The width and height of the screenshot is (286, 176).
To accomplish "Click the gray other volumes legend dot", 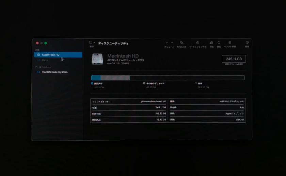I will click(x=144, y=83).
